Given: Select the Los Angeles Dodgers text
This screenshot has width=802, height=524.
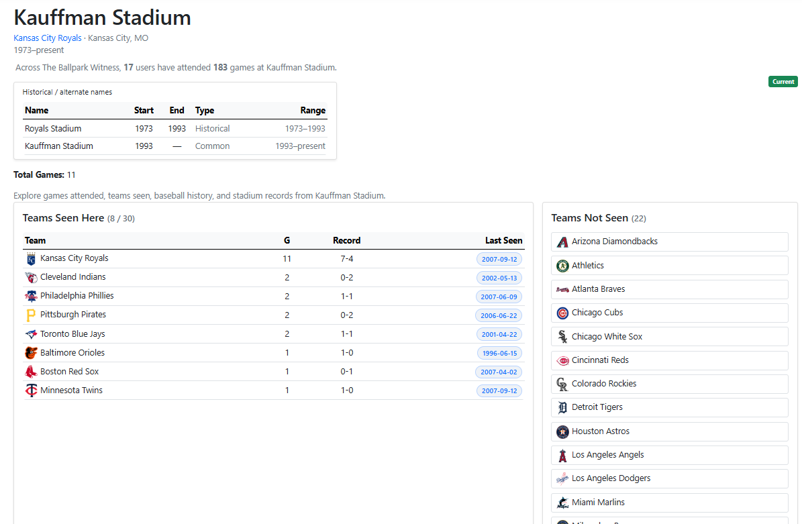Looking at the screenshot, I should (611, 478).
